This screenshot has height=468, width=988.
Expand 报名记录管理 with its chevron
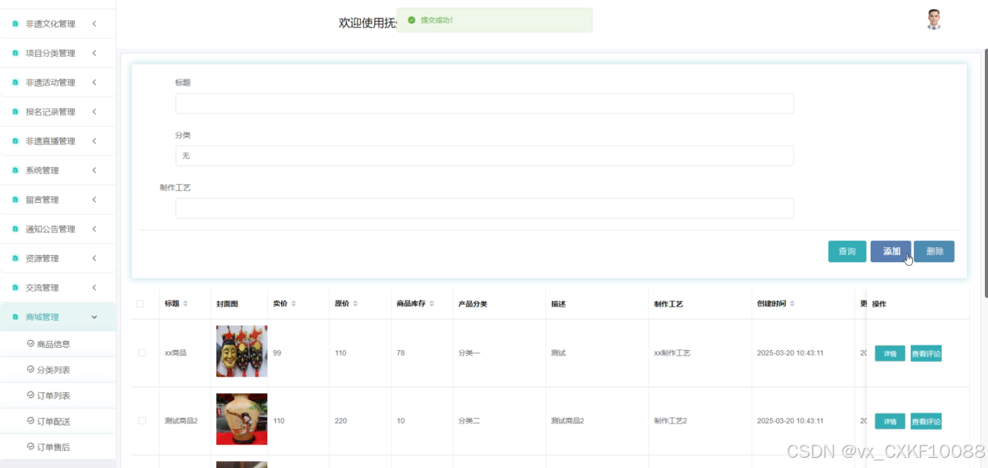(x=95, y=112)
